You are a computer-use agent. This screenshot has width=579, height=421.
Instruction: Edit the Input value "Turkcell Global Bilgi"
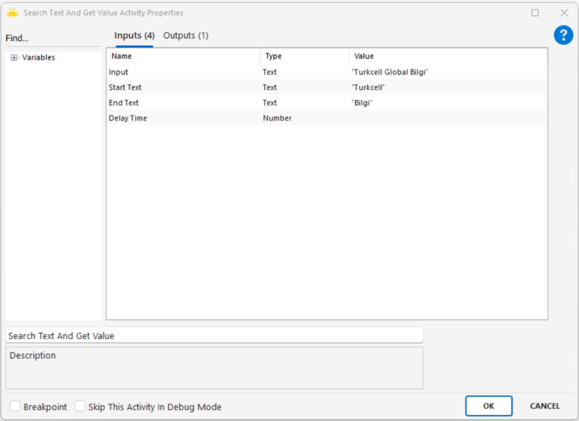[x=390, y=72]
